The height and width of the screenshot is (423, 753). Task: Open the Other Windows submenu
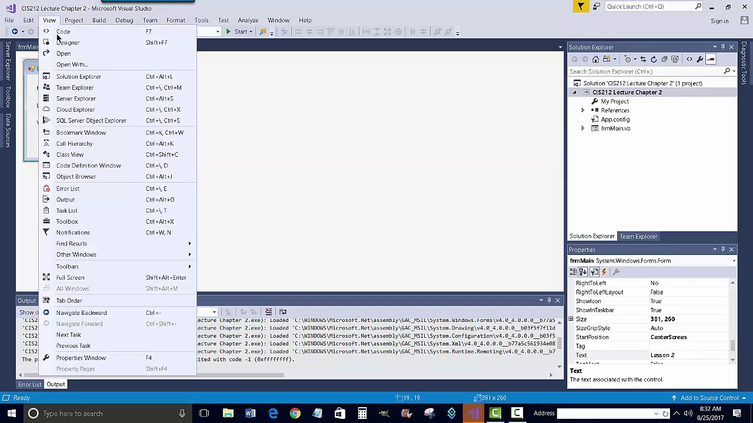[x=118, y=254]
